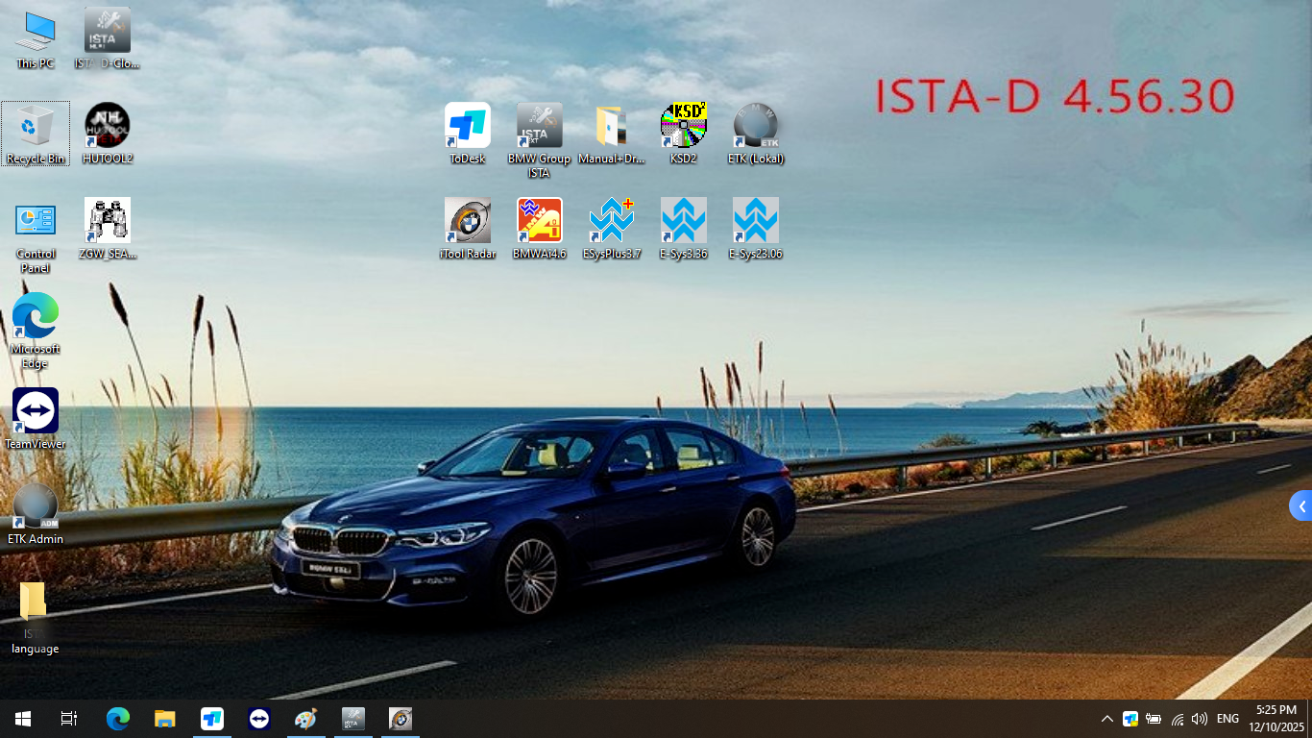Click the HUTOOL2 desktop shortcut
This screenshot has width=1312, height=738.
coord(108,127)
